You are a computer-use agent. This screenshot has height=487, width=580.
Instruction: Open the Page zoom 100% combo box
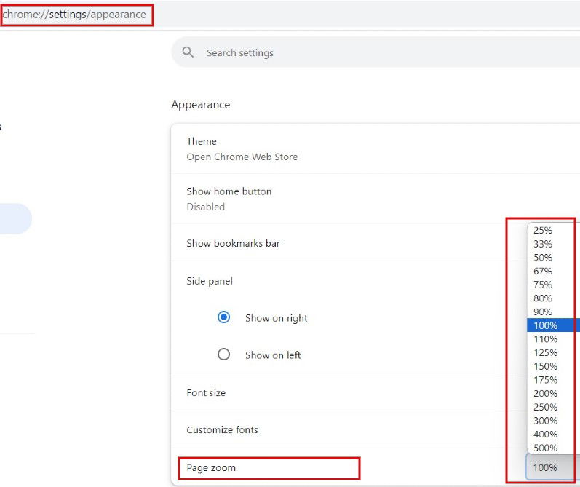(x=552, y=467)
